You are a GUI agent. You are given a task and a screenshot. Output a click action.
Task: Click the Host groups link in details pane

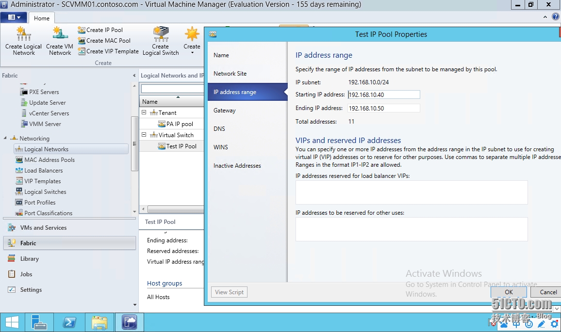(x=165, y=284)
